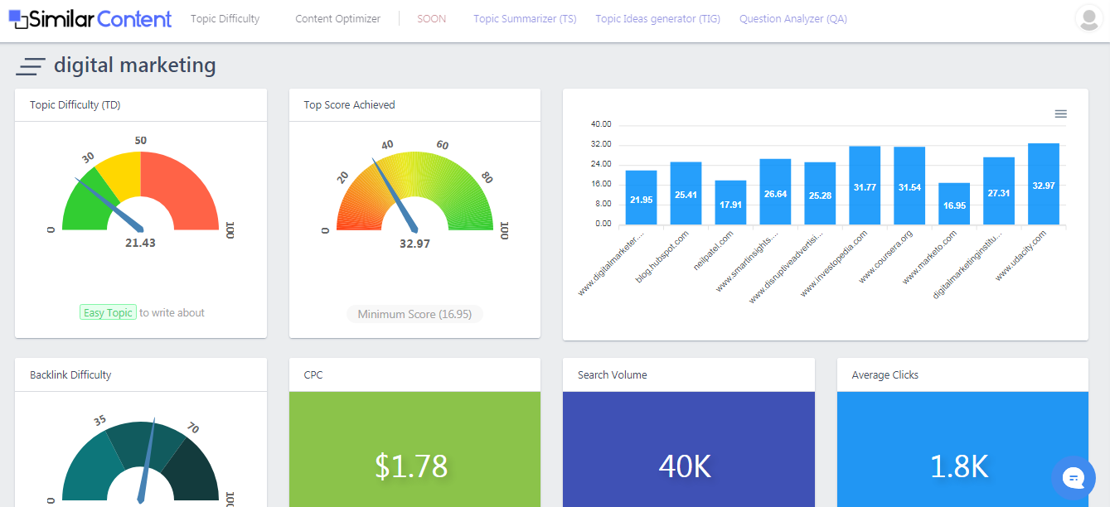The height and width of the screenshot is (507, 1110).
Task: Click the SimilarContent logo
Action: [x=90, y=19]
